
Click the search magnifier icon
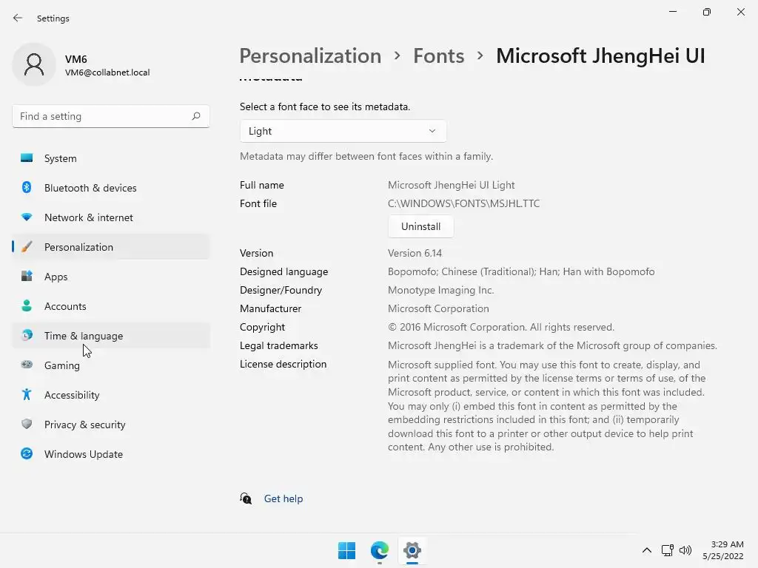196,116
